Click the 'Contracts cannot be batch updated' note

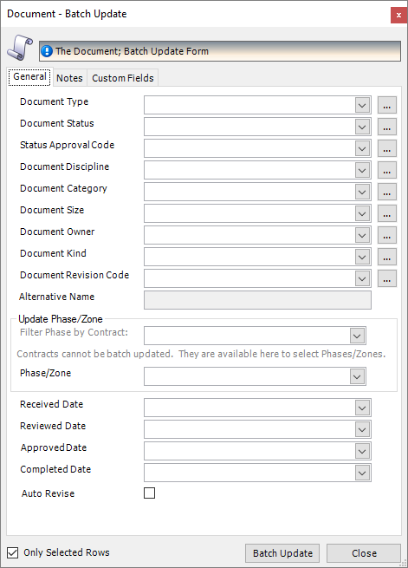point(201,354)
